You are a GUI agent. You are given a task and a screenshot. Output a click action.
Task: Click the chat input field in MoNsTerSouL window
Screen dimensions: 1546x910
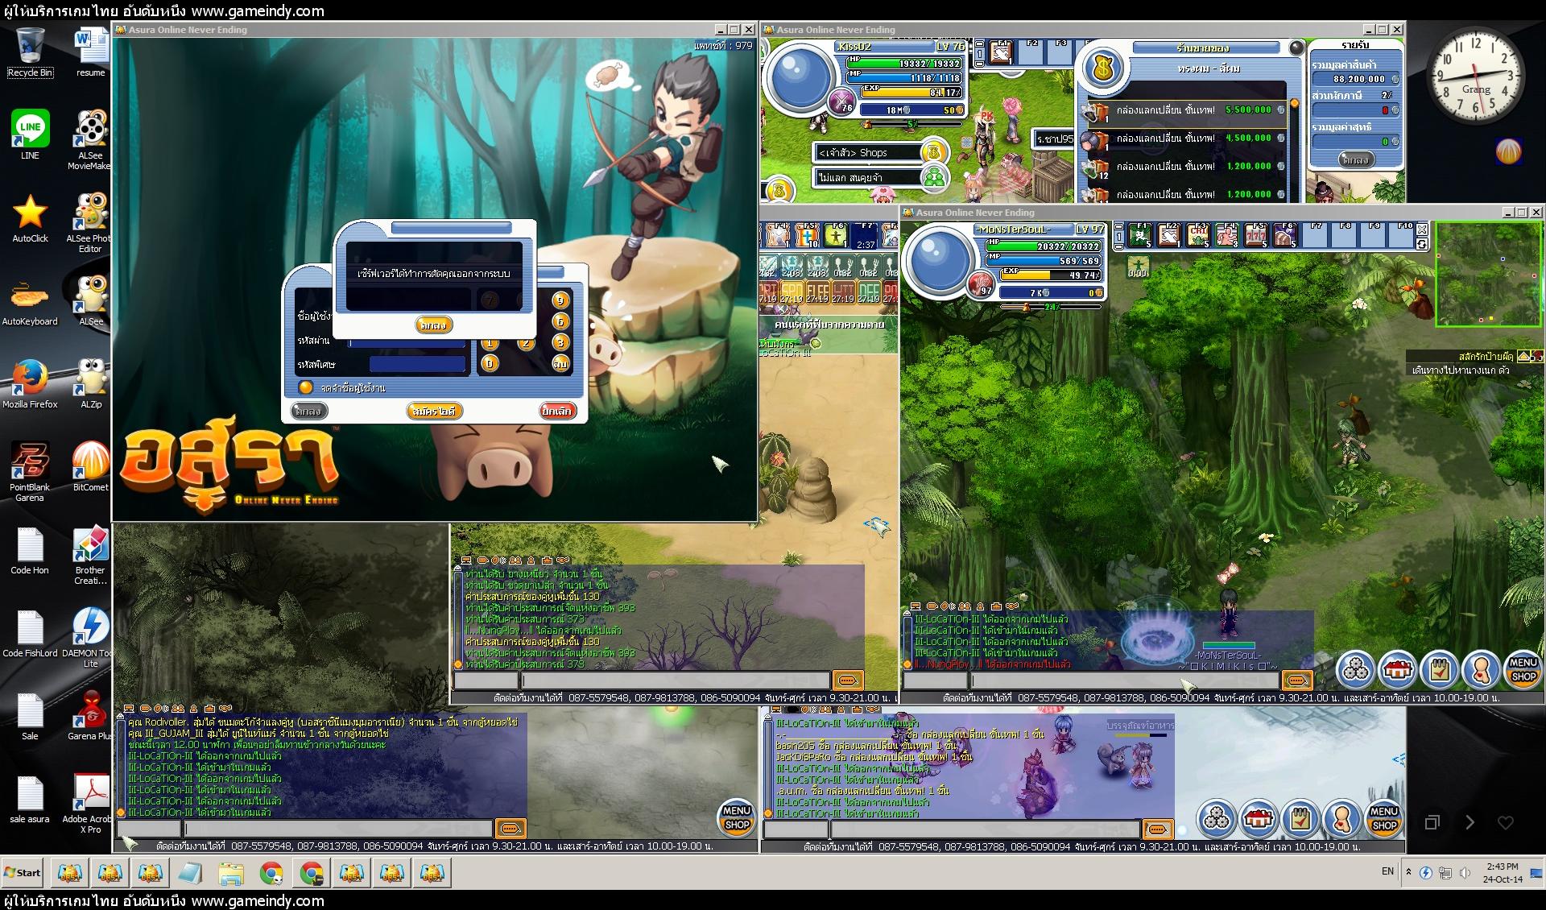pyautogui.click(x=1125, y=680)
